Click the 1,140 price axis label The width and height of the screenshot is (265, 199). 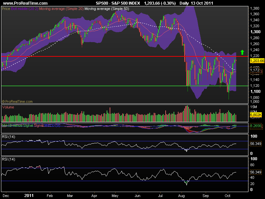(x=255, y=80)
